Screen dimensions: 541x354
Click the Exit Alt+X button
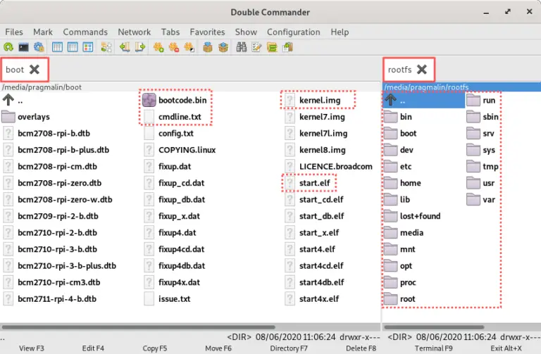pos(506,348)
